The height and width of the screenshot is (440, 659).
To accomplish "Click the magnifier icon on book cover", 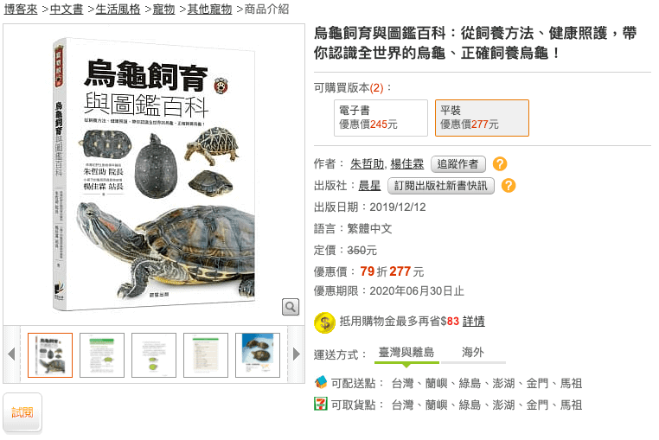I will pos(291,307).
